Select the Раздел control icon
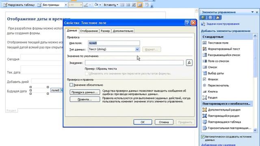 pos(205,98)
